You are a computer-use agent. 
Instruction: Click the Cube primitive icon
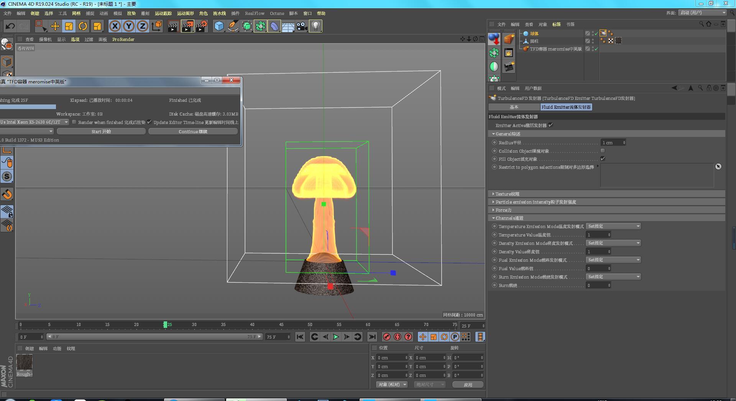click(x=219, y=26)
